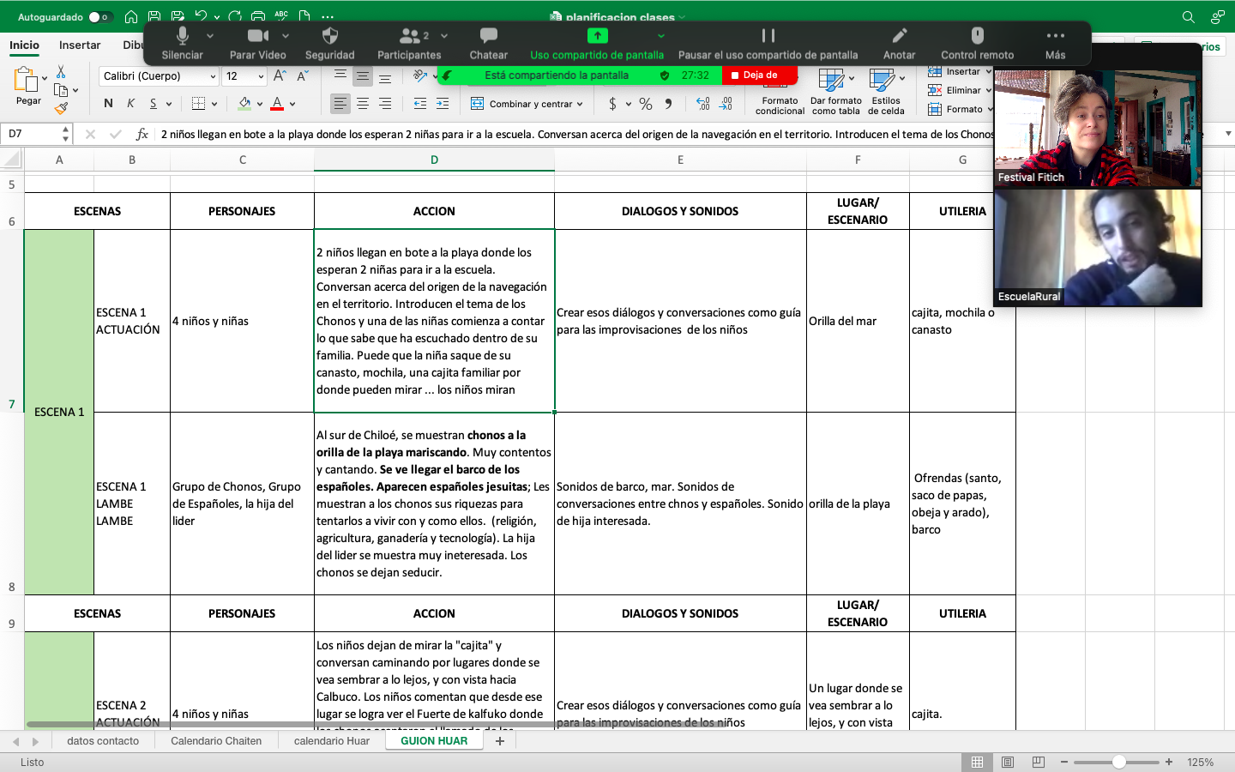The width and height of the screenshot is (1235, 772).
Task: Expand microphone options arrow next to Silenciar
Action: 210,36
